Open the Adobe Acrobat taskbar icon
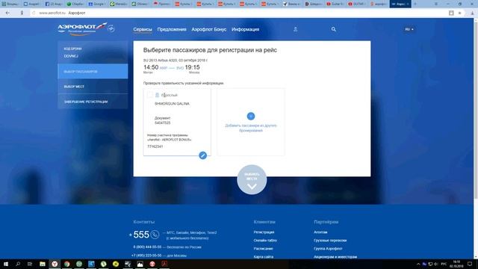478x269 pixels. [x=164, y=264]
